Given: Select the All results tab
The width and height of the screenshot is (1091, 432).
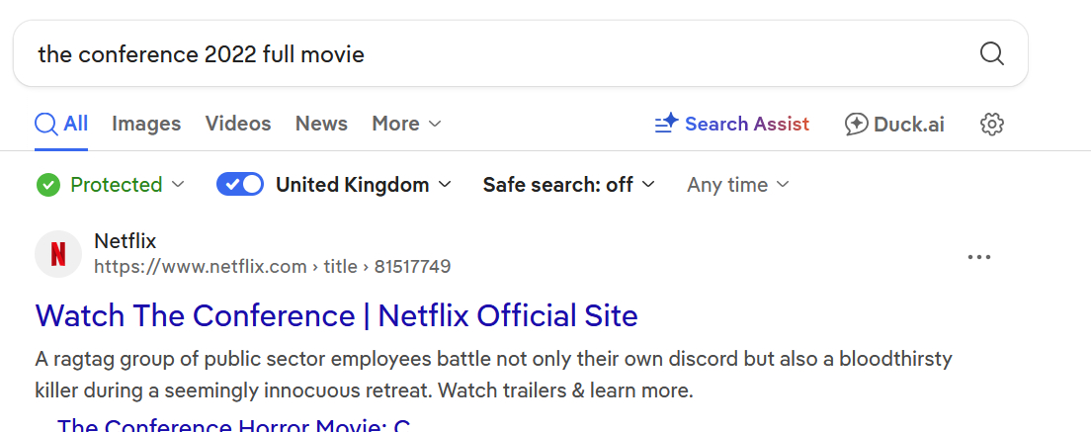Looking at the screenshot, I should coord(61,124).
